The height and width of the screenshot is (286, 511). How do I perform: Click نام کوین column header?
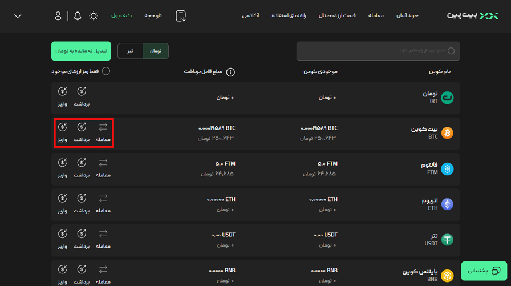[x=440, y=71]
